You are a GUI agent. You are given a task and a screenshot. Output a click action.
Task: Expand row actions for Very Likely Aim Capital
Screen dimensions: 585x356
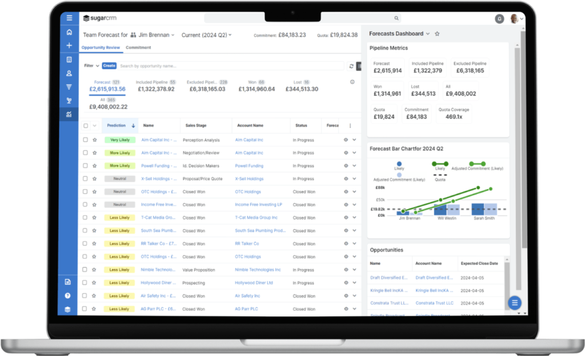click(x=354, y=140)
